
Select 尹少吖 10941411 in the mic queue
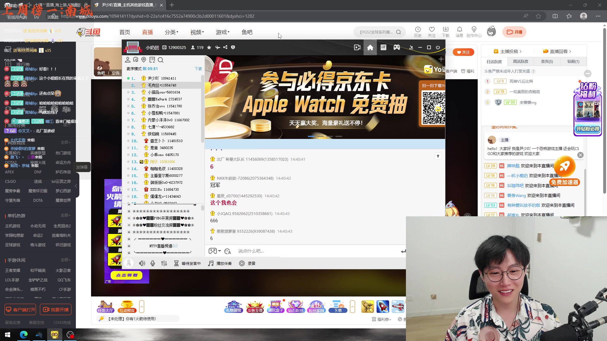[162, 78]
